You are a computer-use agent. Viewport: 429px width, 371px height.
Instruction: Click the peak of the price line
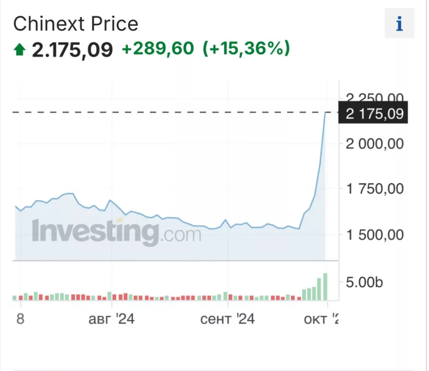coord(326,113)
